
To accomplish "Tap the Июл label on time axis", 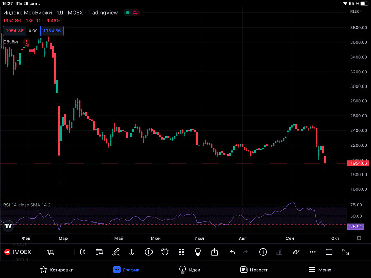I will 199,238.
